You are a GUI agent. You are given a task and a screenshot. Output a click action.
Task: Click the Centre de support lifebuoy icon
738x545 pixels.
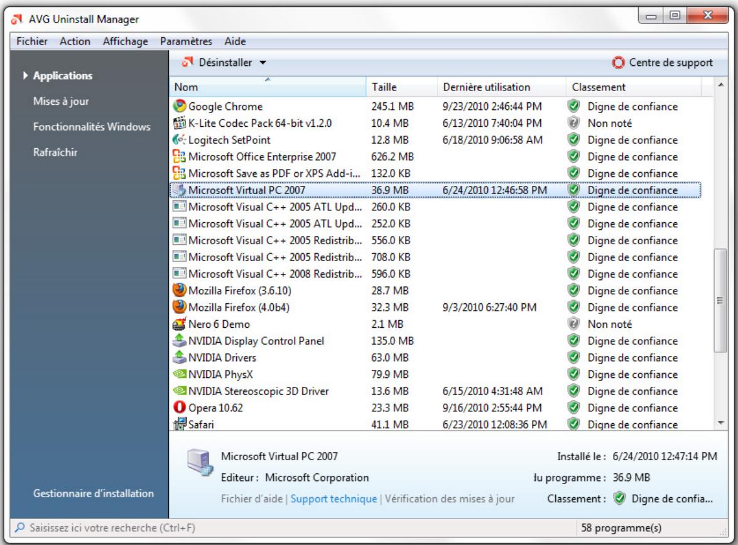coord(618,63)
